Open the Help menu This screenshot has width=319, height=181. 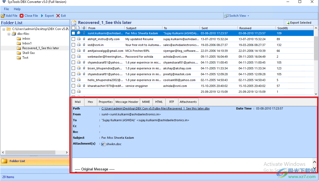(17, 9)
